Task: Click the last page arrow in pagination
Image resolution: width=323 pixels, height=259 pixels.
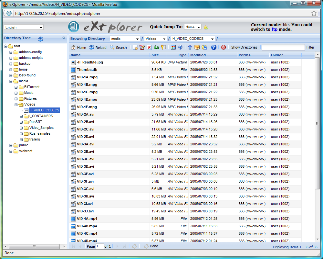Action: pyautogui.click(x=124, y=246)
